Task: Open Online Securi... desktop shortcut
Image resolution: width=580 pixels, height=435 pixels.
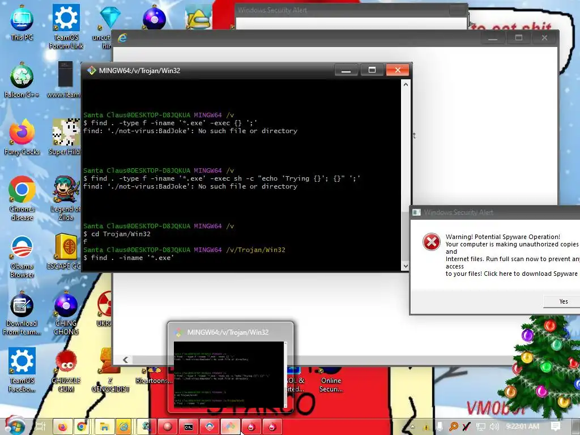Action: [x=331, y=379]
